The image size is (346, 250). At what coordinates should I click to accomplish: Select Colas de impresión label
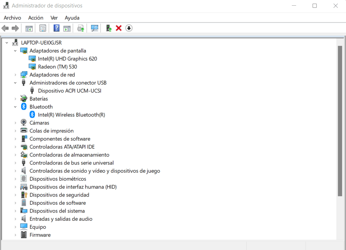click(51, 131)
